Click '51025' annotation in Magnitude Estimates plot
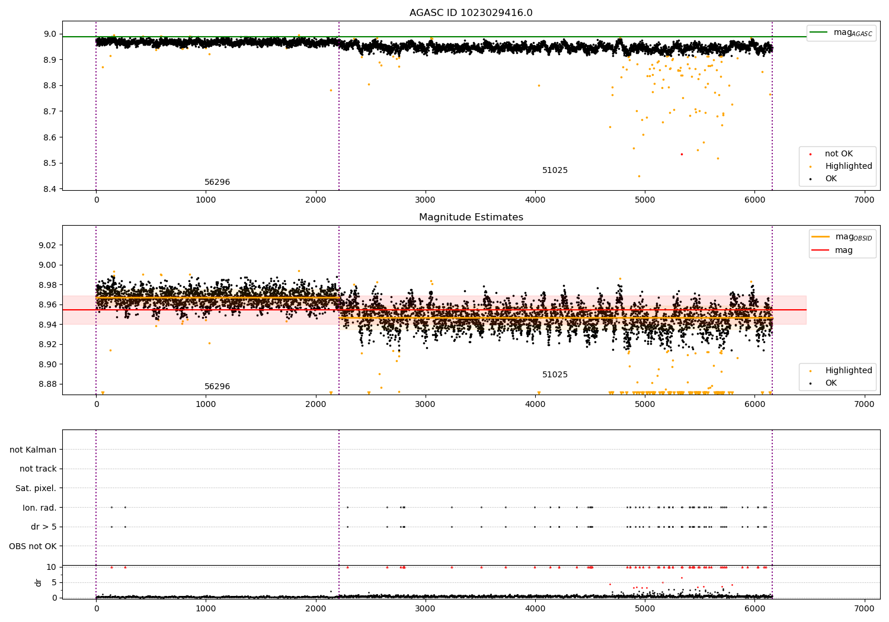The height and width of the screenshot is (622, 889). point(555,375)
